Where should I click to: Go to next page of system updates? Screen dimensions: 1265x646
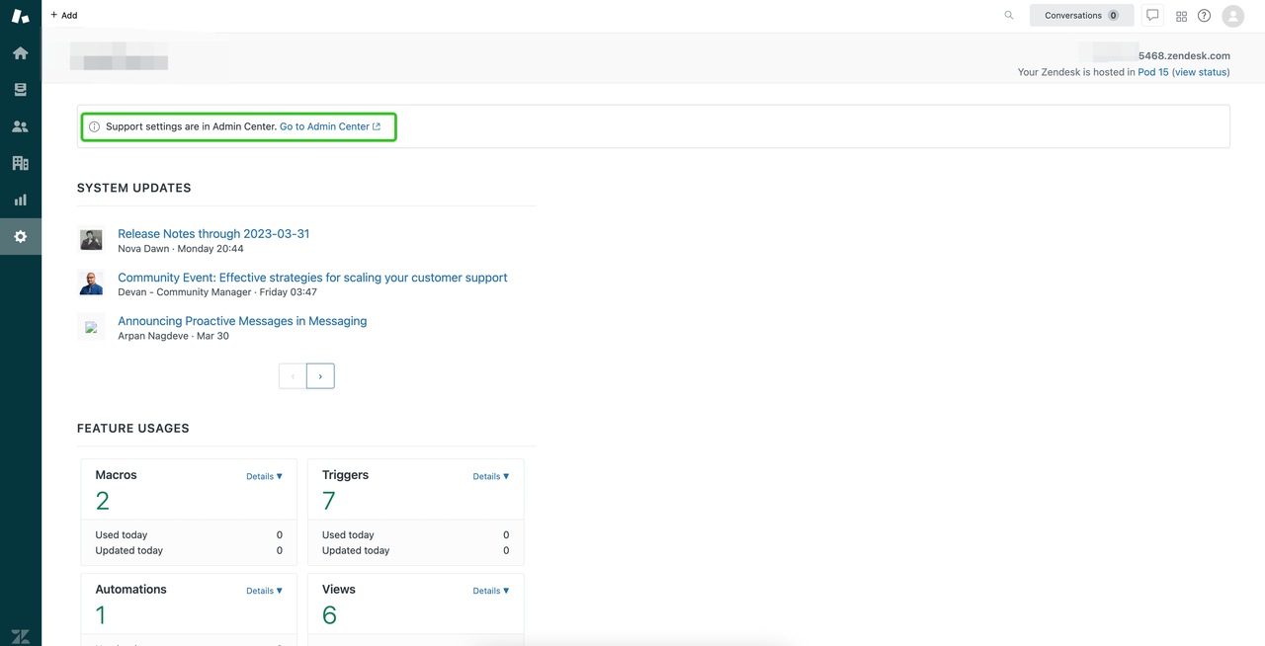pyautogui.click(x=320, y=376)
